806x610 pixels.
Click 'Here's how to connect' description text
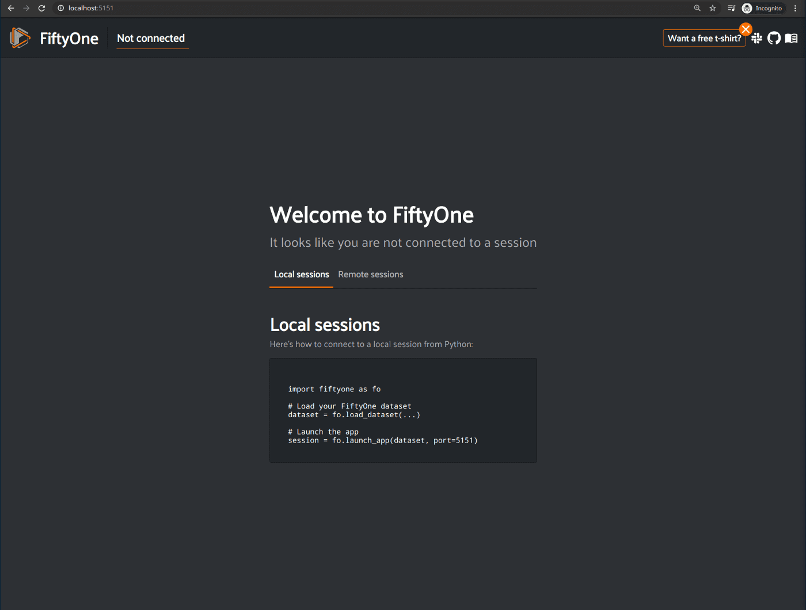(371, 344)
